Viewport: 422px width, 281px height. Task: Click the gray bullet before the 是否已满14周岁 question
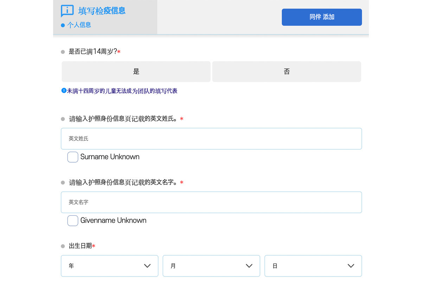click(63, 51)
